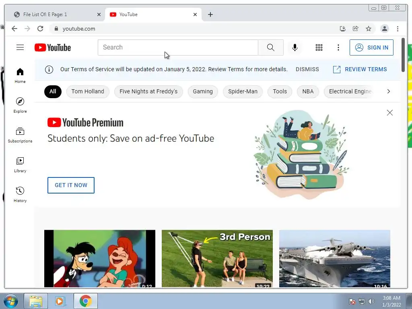This screenshot has height=309, width=412.
Task: Open Windows Explorer from taskbar
Action: coord(36,301)
